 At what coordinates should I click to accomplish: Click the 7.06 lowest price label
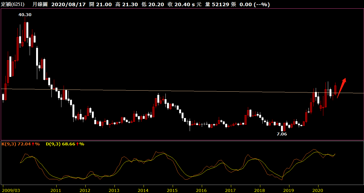tap(282, 134)
